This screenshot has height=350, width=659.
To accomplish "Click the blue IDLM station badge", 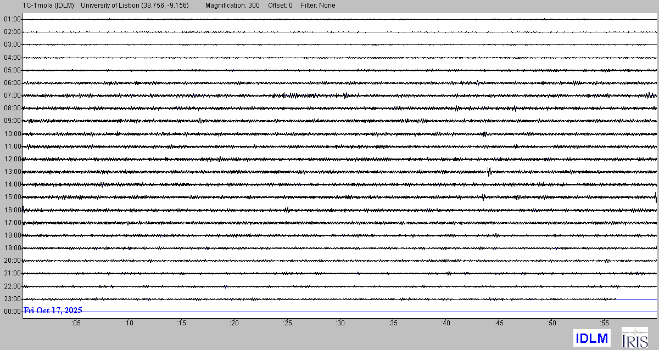I will coord(591,337).
